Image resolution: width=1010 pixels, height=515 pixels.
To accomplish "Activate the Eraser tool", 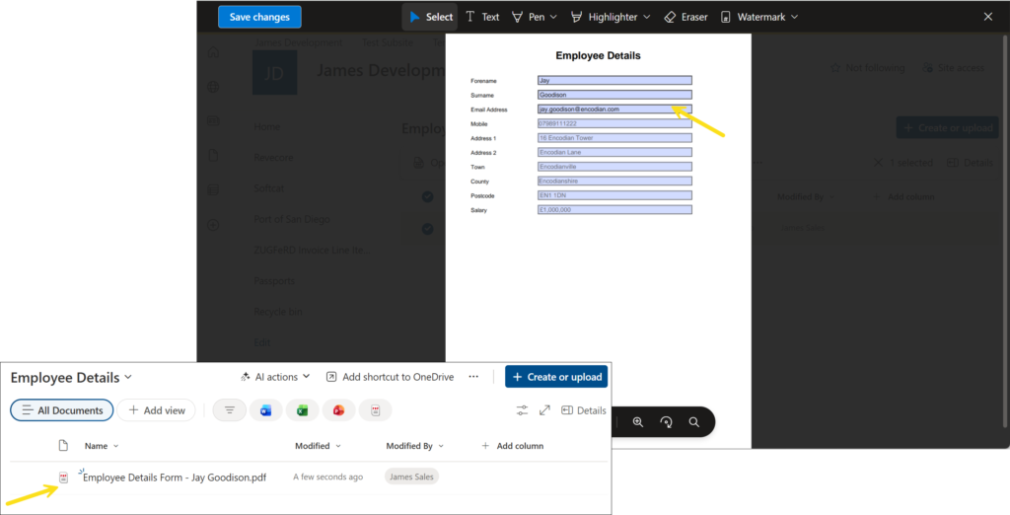I will pyautogui.click(x=684, y=17).
